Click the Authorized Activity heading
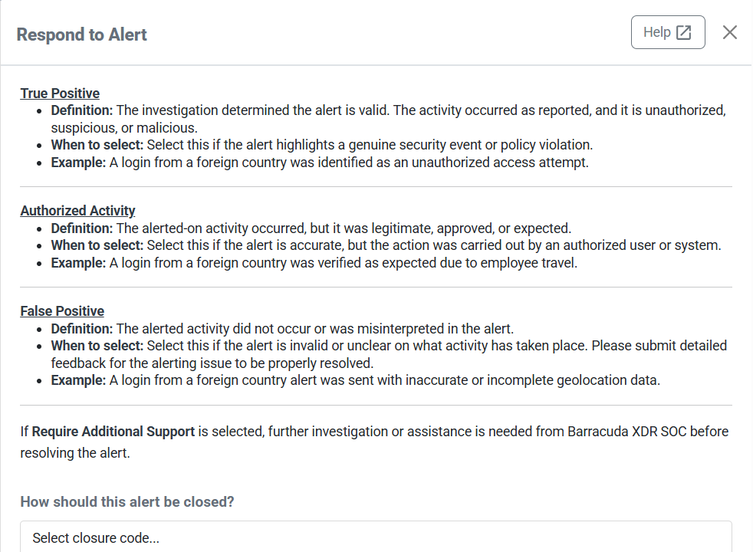Image resolution: width=753 pixels, height=552 pixels. click(77, 211)
